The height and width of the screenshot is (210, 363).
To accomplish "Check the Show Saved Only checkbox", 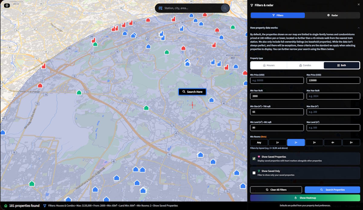I will 254,173.
